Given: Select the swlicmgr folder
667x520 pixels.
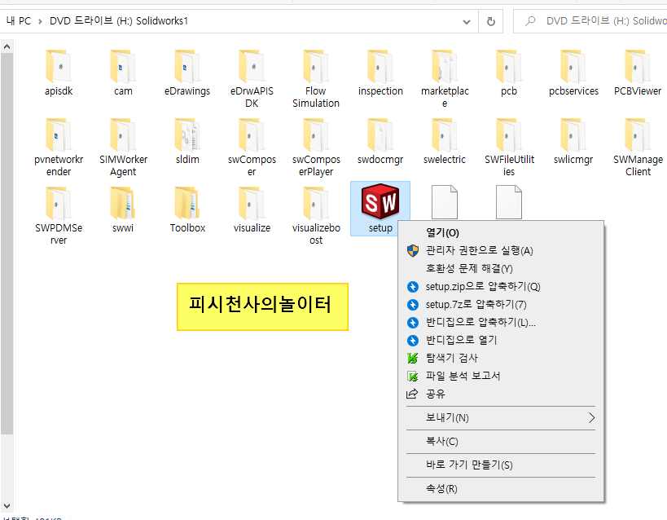Looking at the screenshot, I should tap(573, 141).
